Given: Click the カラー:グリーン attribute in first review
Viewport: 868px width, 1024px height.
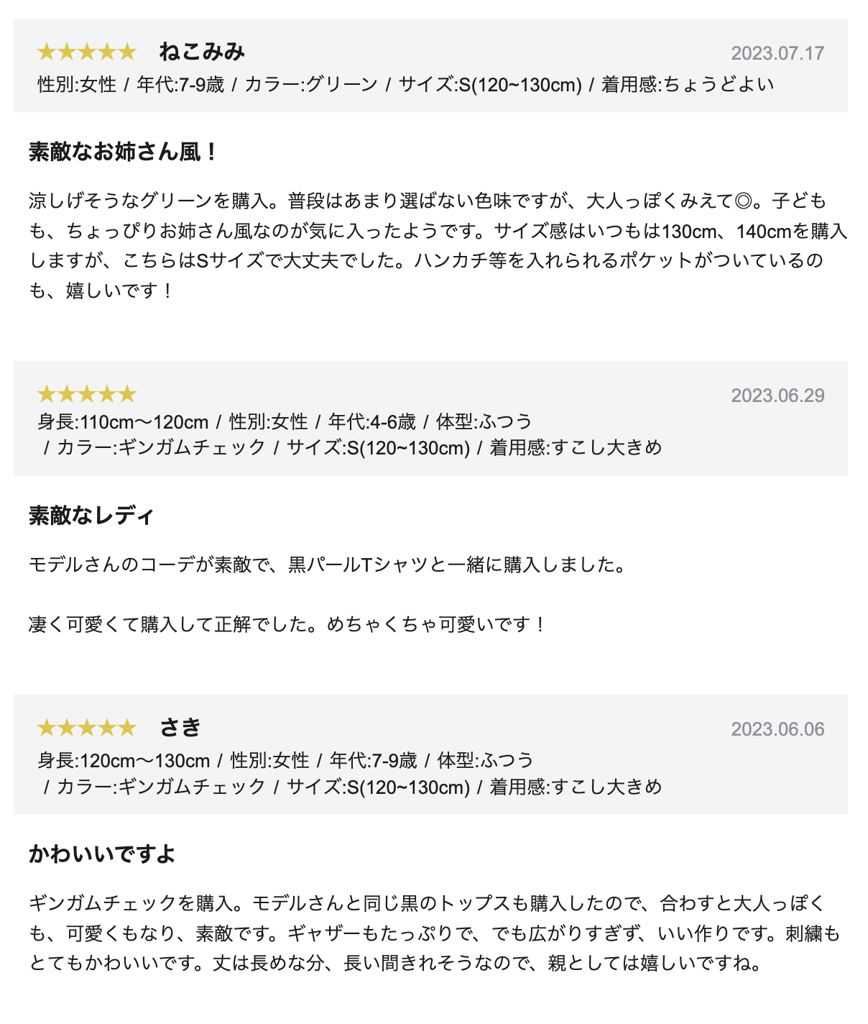Looking at the screenshot, I should 311,85.
